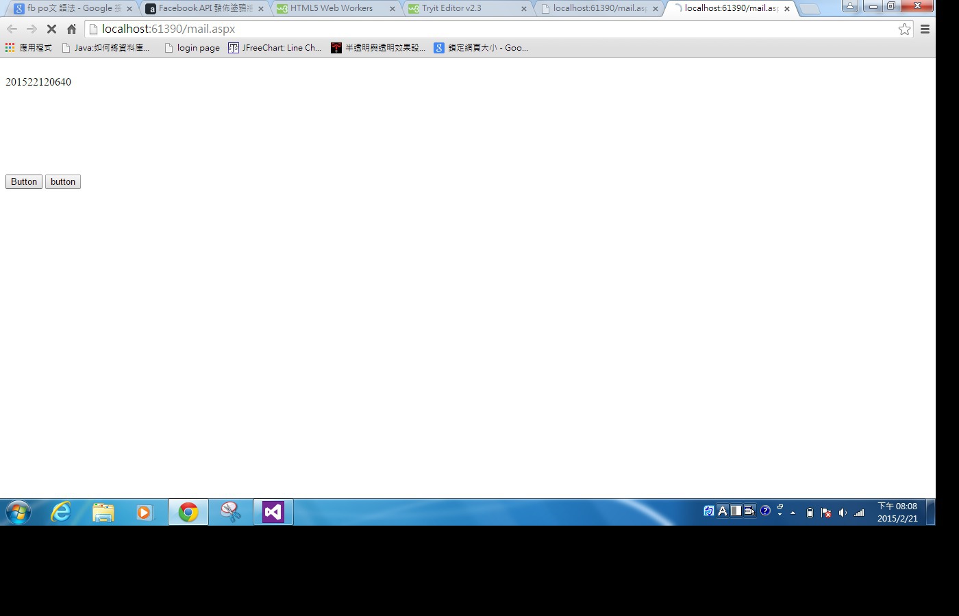The width and height of the screenshot is (959, 616).
Task: Click the Chrome taskbar icon
Action: pyautogui.click(x=188, y=512)
